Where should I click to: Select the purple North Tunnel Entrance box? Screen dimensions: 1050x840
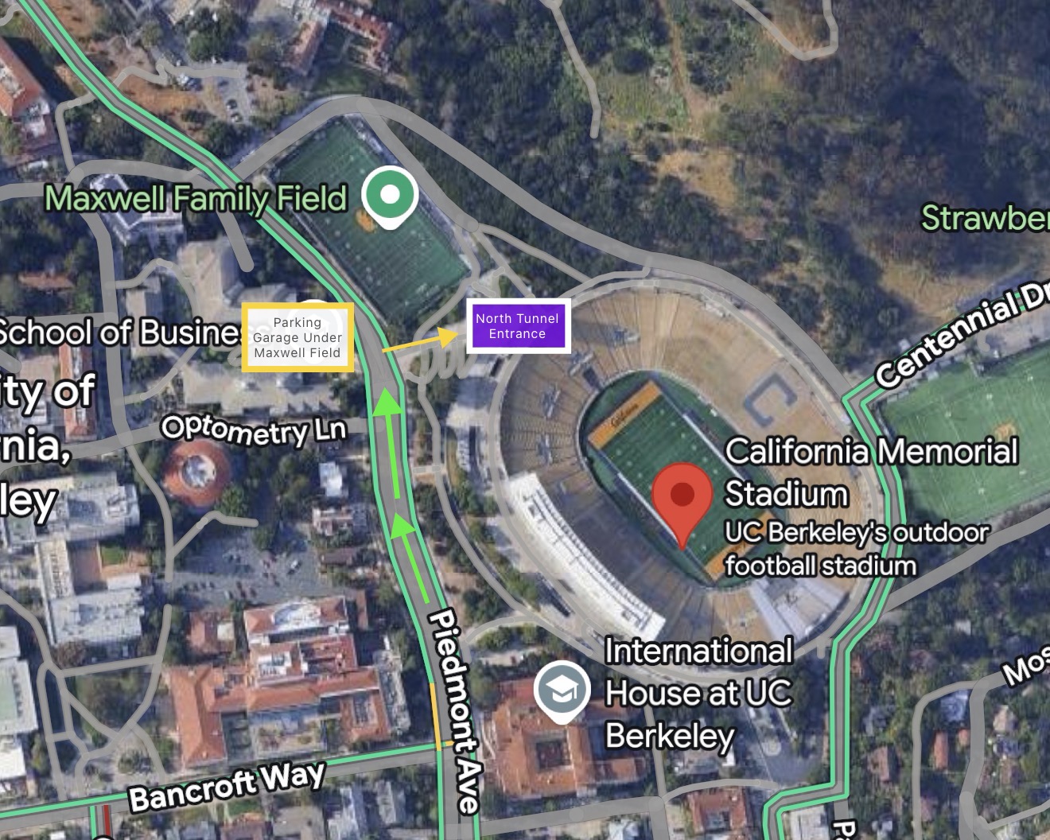(x=518, y=326)
